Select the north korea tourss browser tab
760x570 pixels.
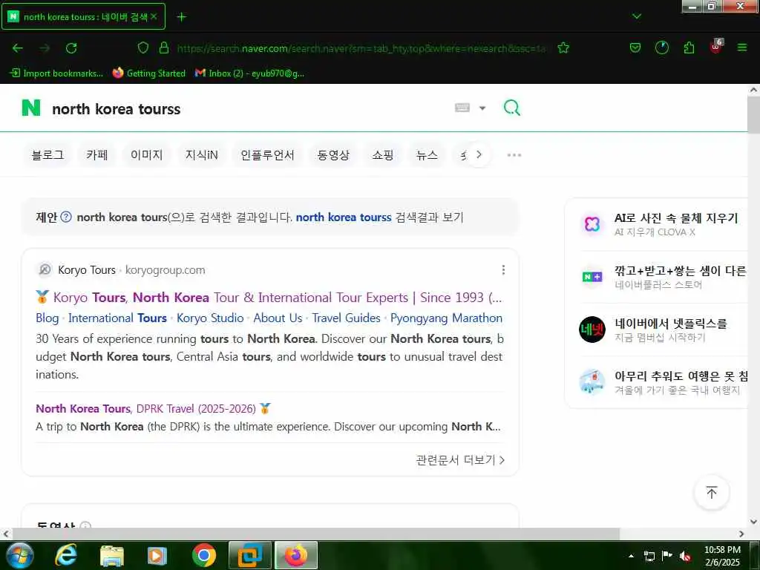point(83,16)
